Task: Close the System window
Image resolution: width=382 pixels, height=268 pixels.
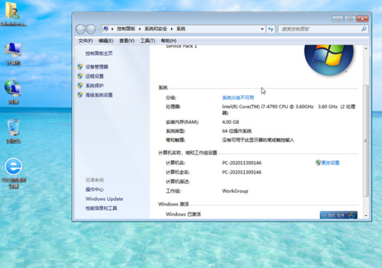Action: 362,19
